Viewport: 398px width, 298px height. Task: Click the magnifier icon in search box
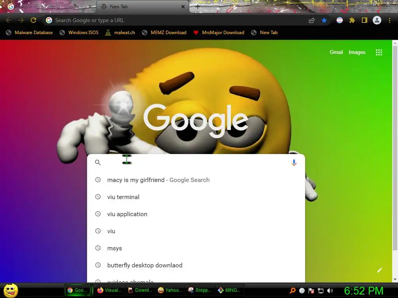98,163
